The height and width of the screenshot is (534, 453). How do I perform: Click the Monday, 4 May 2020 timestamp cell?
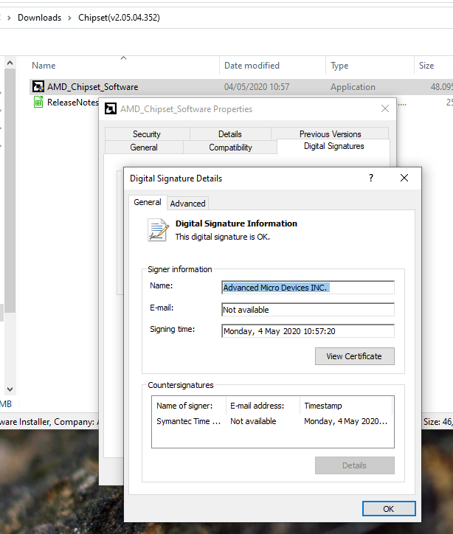pyautogui.click(x=346, y=421)
